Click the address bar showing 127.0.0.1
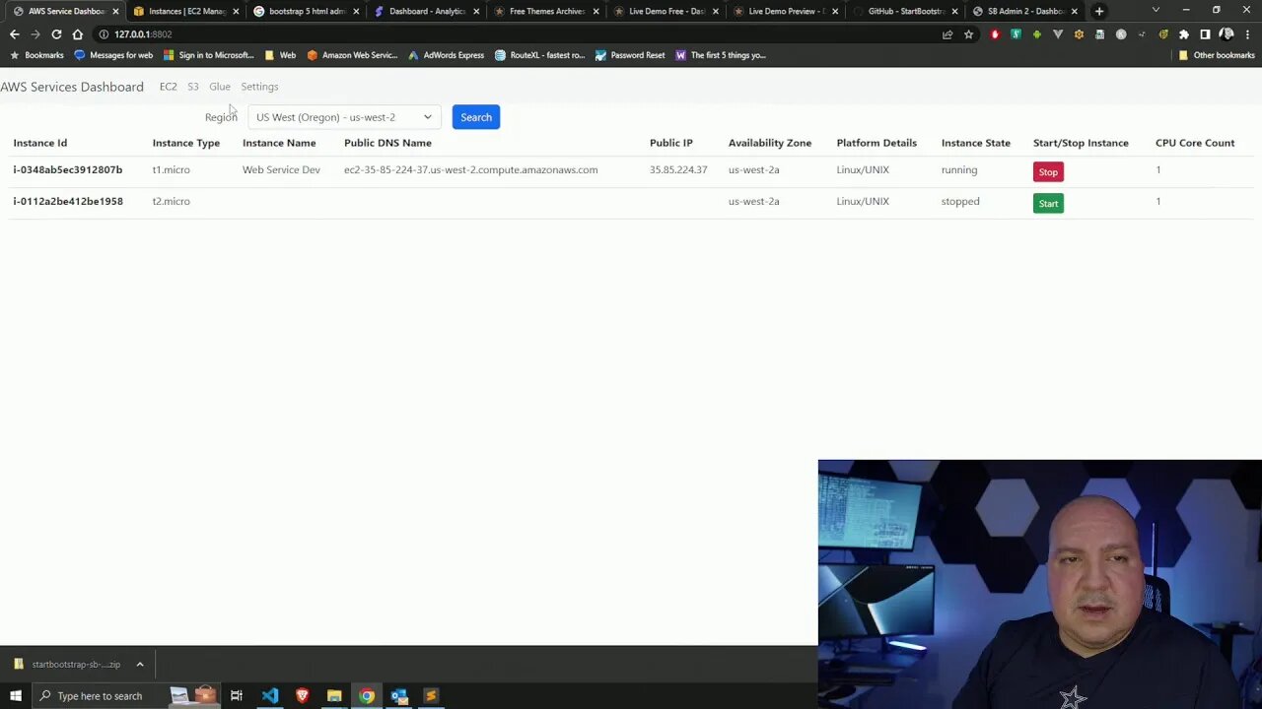 click(143, 33)
